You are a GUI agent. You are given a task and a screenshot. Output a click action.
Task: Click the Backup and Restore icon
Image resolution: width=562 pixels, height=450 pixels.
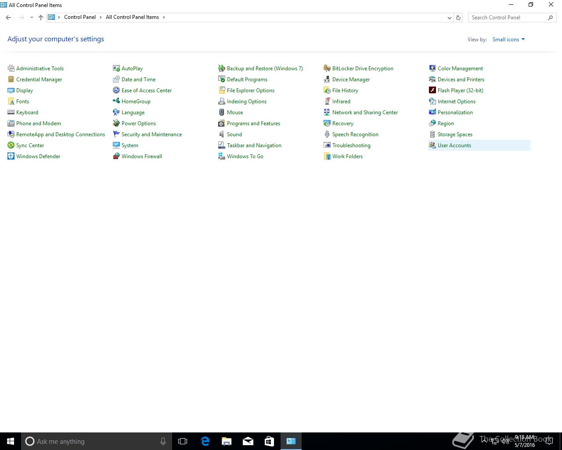pyautogui.click(x=222, y=68)
